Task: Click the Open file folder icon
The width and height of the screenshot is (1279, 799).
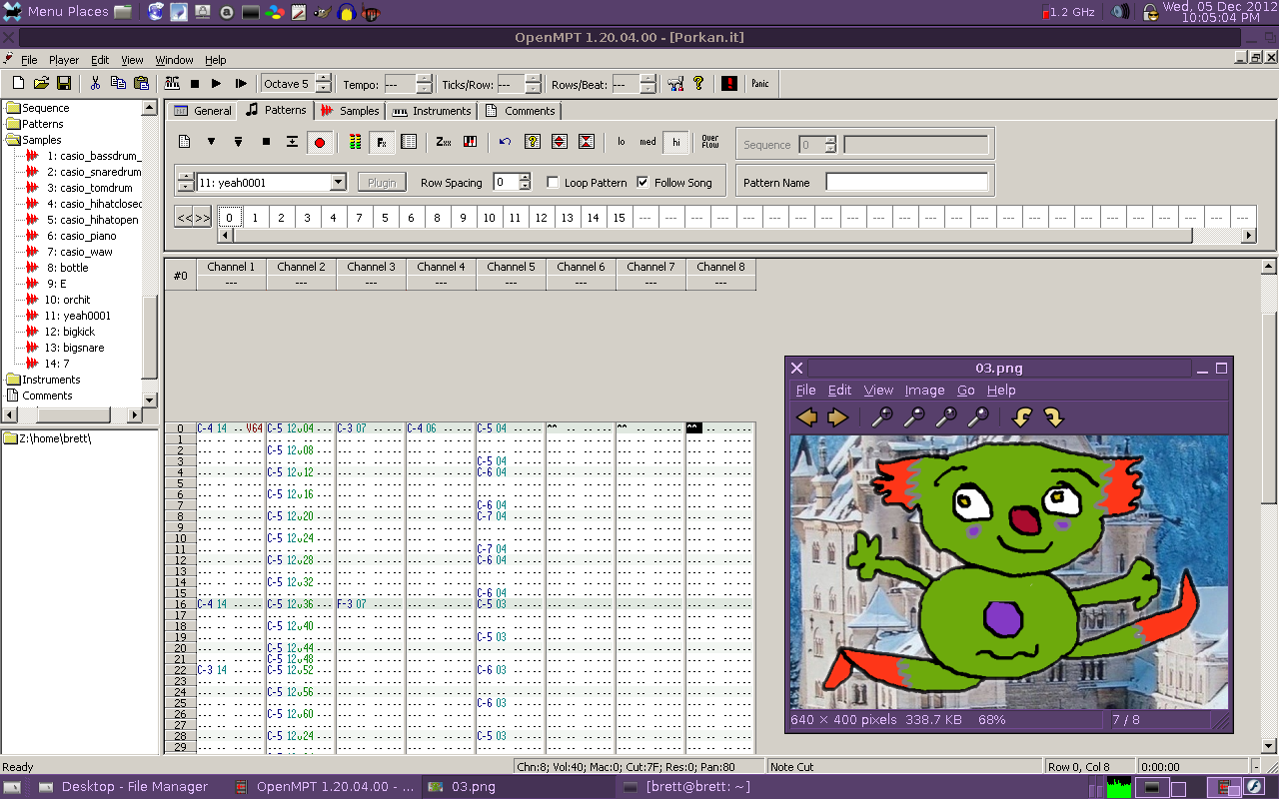Action: (x=41, y=84)
